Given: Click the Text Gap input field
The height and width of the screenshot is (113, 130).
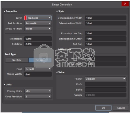Looking at the screenshot, I should (106, 44).
